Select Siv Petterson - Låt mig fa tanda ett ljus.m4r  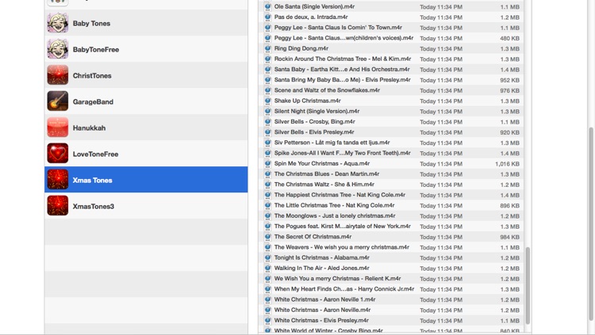click(x=332, y=143)
